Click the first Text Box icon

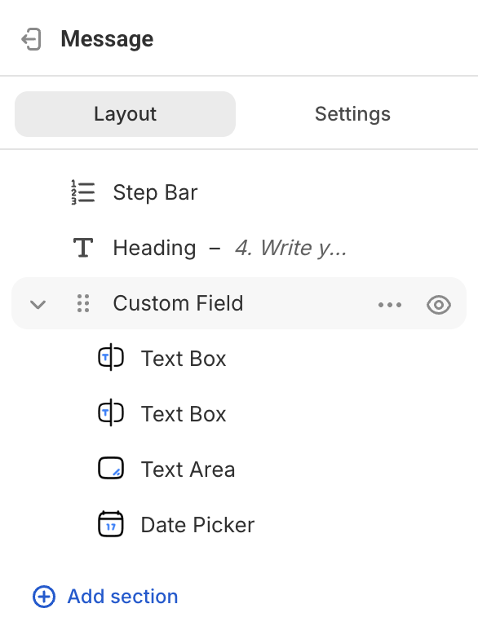click(x=111, y=358)
